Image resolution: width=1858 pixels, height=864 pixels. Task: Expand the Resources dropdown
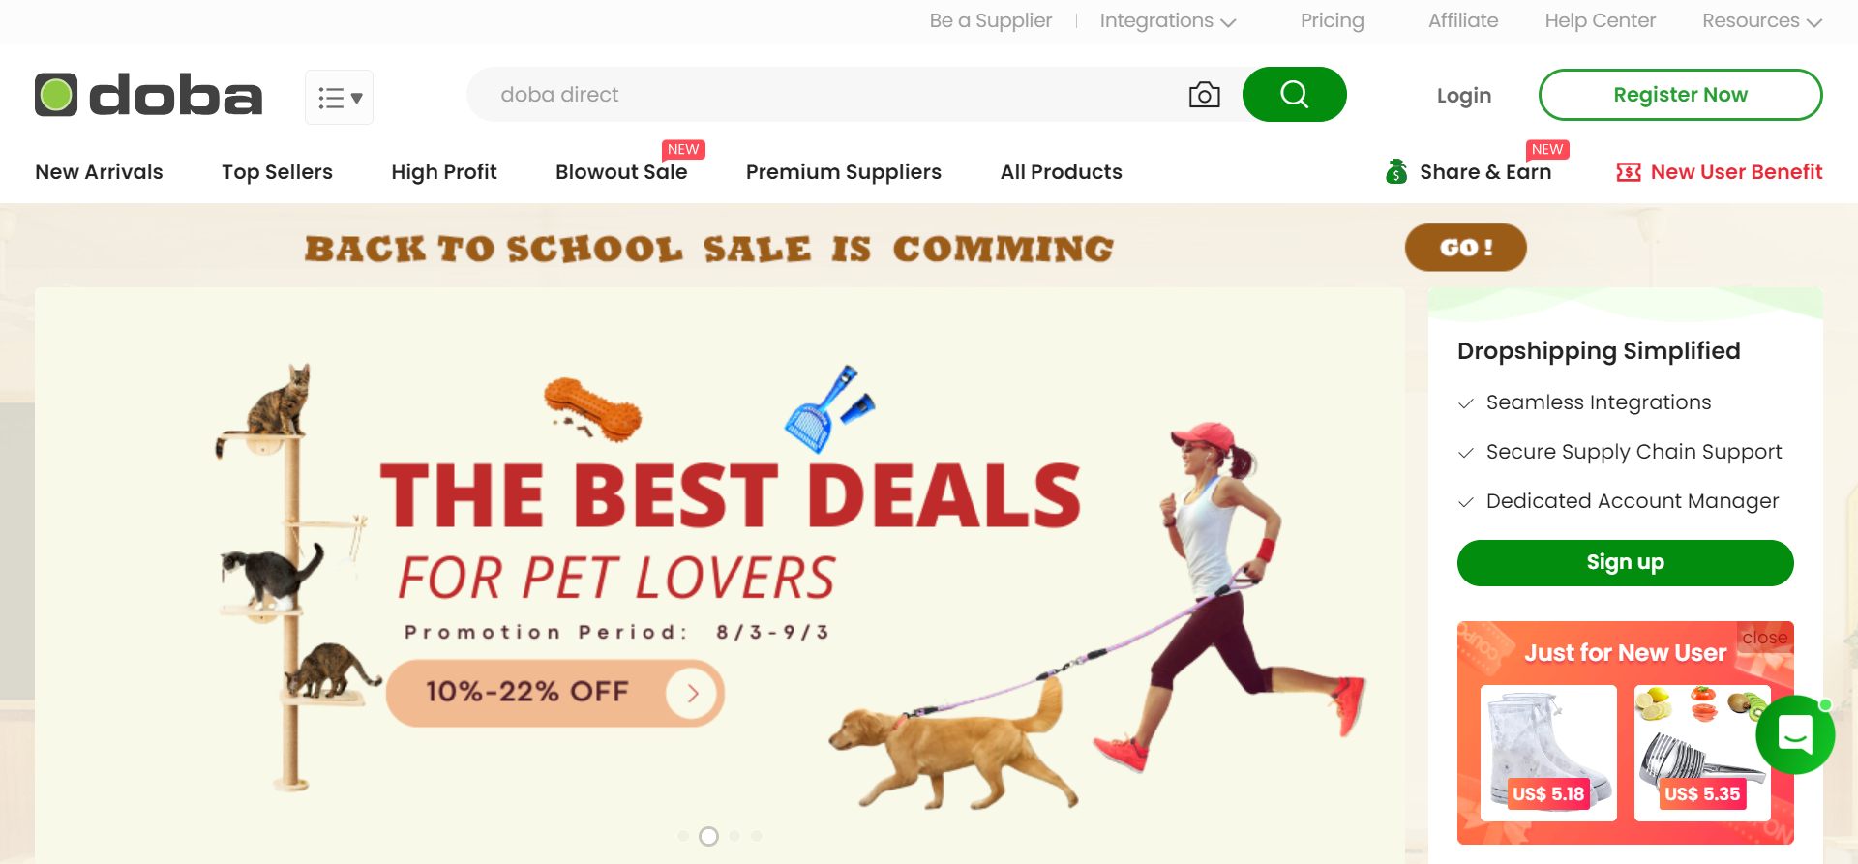click(x=1761, y=21)
